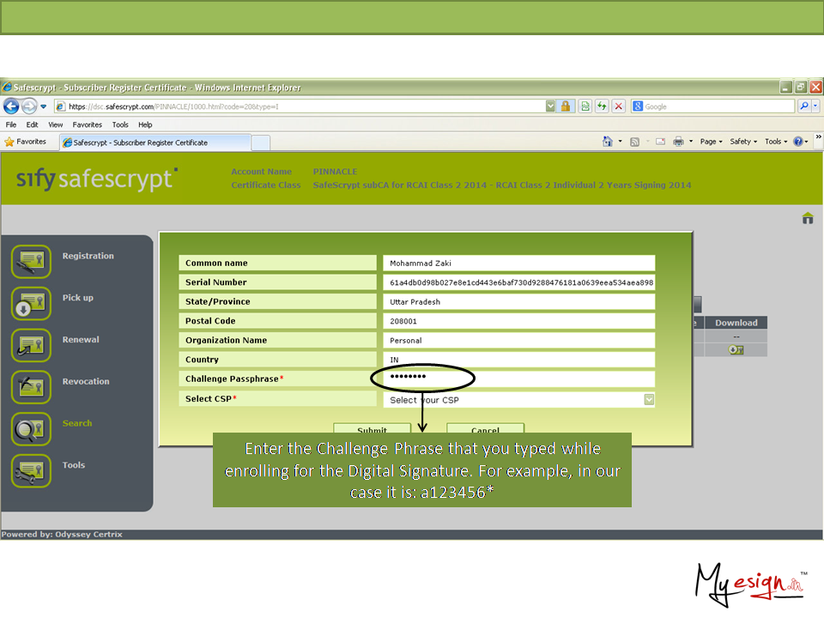Viewport: 824px width, 618px height.
Task: Go to the home page icon
Action: tap(807, 219)
